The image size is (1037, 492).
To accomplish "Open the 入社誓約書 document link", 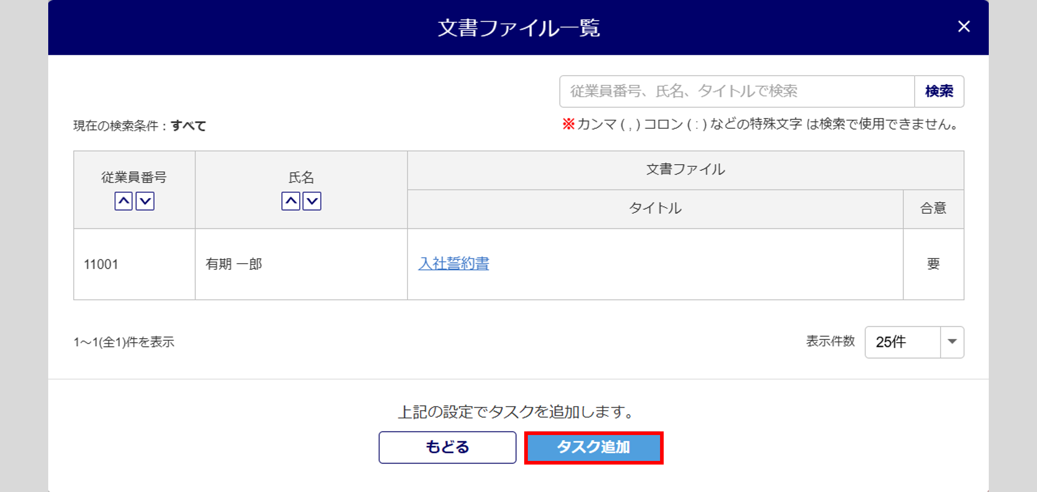I will tap(454, 264).
